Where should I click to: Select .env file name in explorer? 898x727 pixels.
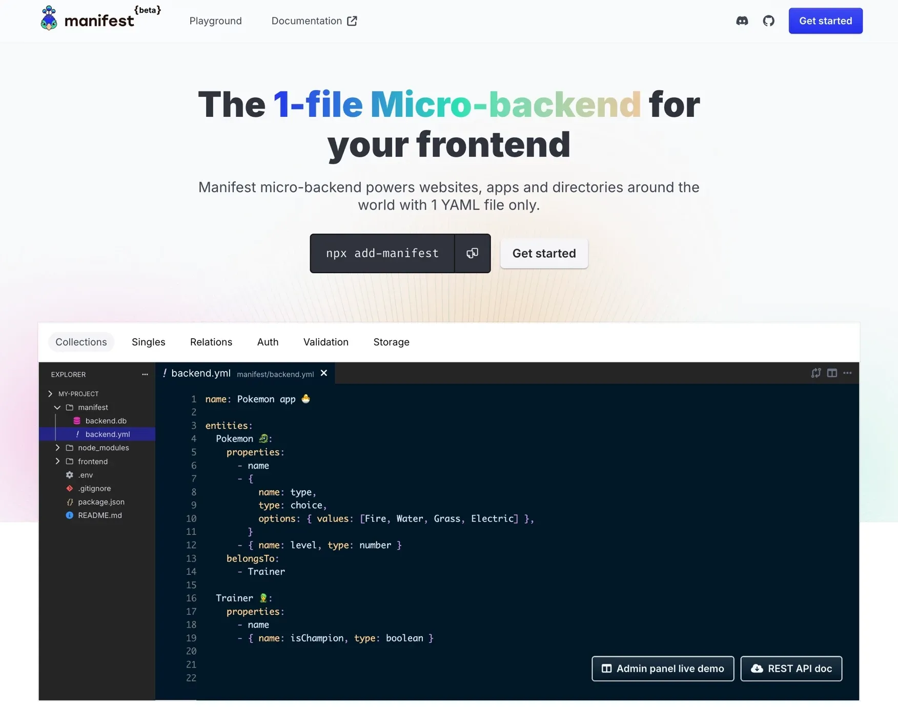tap(86, 475)
